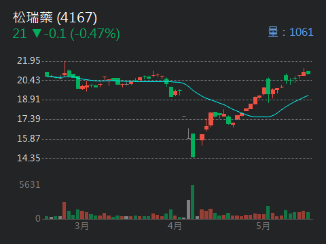Click the volume label 量：1061
The height and width of the screenshot is (244, 326).
point(291,32)
